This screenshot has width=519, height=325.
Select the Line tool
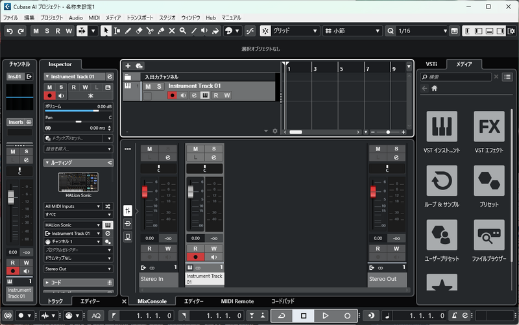point(193,30)
